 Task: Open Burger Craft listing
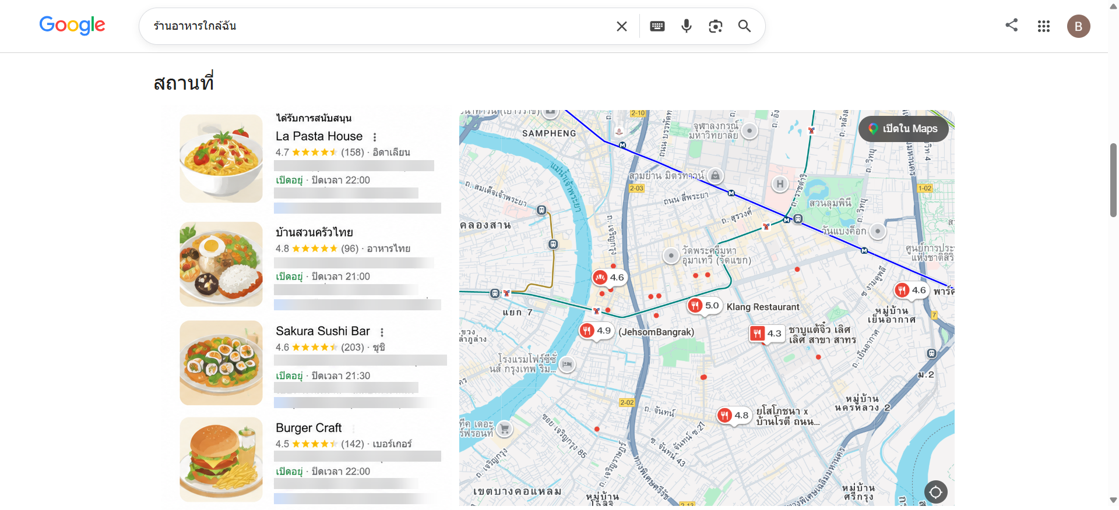click(x=309, y=428)
